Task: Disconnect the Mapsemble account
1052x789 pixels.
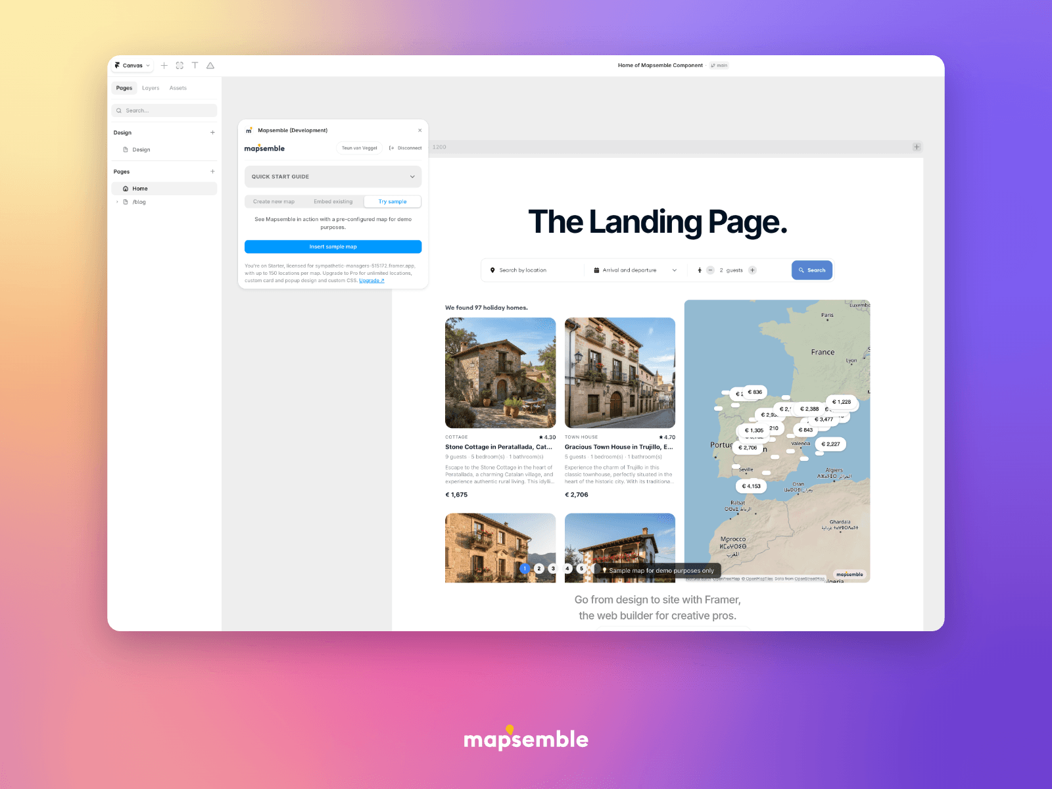Action: point(406,148)
